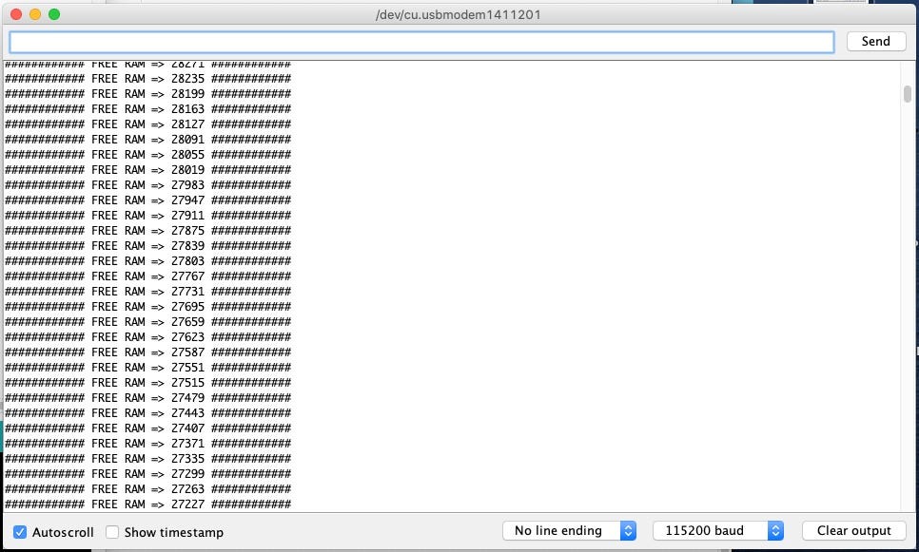The image size is (919, 552).
Task: Click the line with FREE RAM 27731
Action: click(x=147, y=292)
